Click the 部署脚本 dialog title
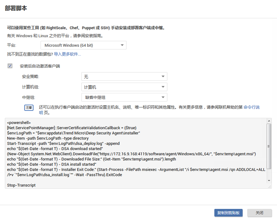Screen dimensions: 277x218 [x=16, y=8]
